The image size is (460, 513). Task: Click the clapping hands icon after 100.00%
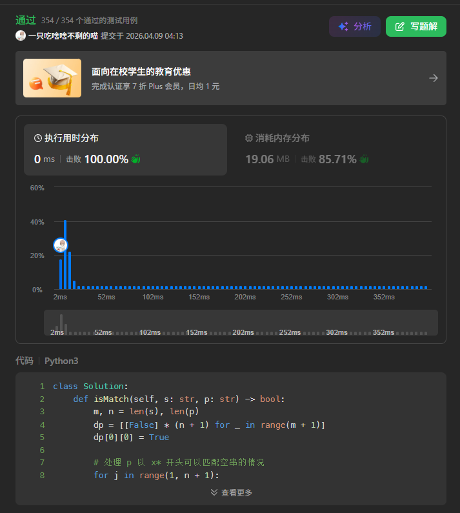pyautogui.click(x=135, y=159)
